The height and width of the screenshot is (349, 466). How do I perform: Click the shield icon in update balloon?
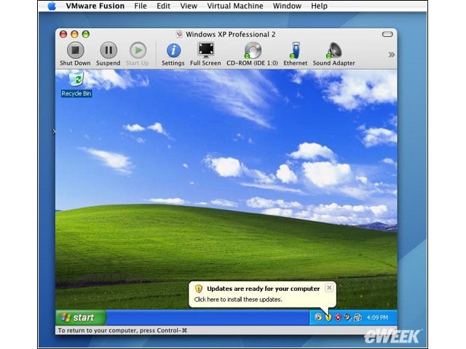199,289
